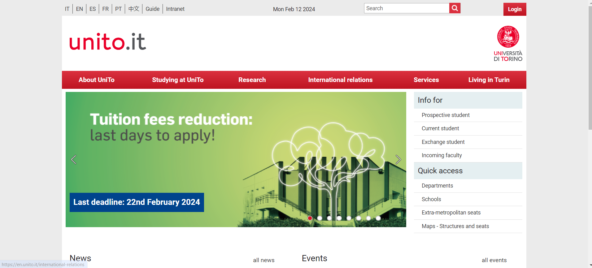This screenshot has width=592, height=268.
Task: Open the About UniTo menu
Action: 97,80
